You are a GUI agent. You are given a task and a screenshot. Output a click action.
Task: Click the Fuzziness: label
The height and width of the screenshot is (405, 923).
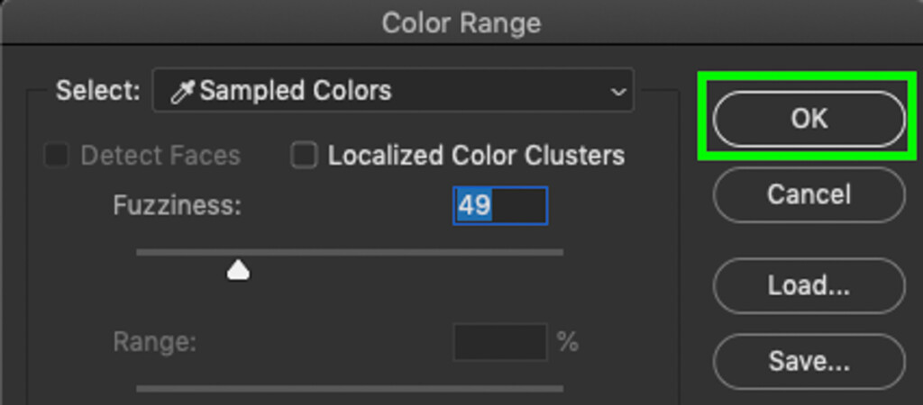(178, 206)
